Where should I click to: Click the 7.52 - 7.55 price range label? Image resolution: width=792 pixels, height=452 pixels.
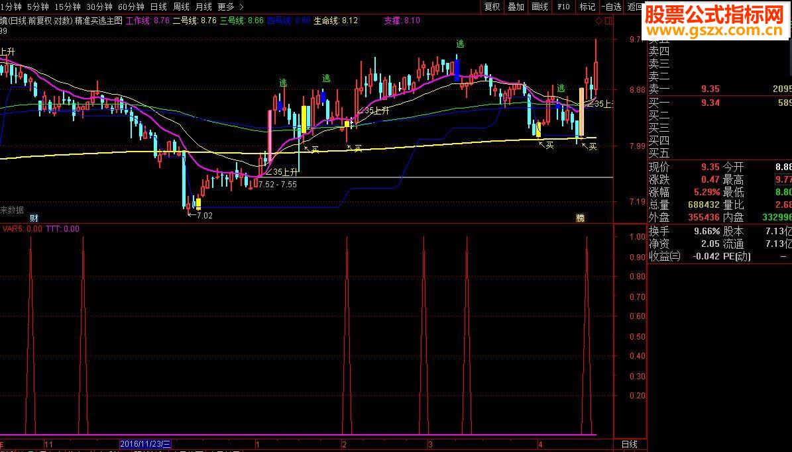tap(277, 185)
